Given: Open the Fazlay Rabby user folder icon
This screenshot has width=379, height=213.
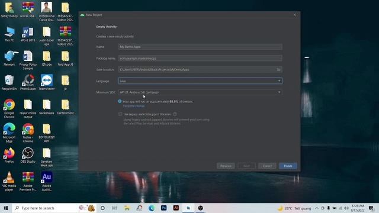Looking at the screenshot, I should point(9,9).
